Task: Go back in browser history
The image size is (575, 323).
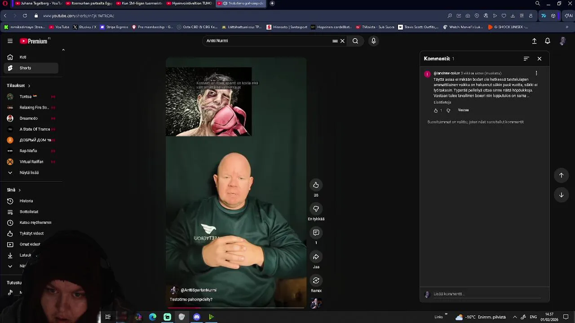Action: 5,16
